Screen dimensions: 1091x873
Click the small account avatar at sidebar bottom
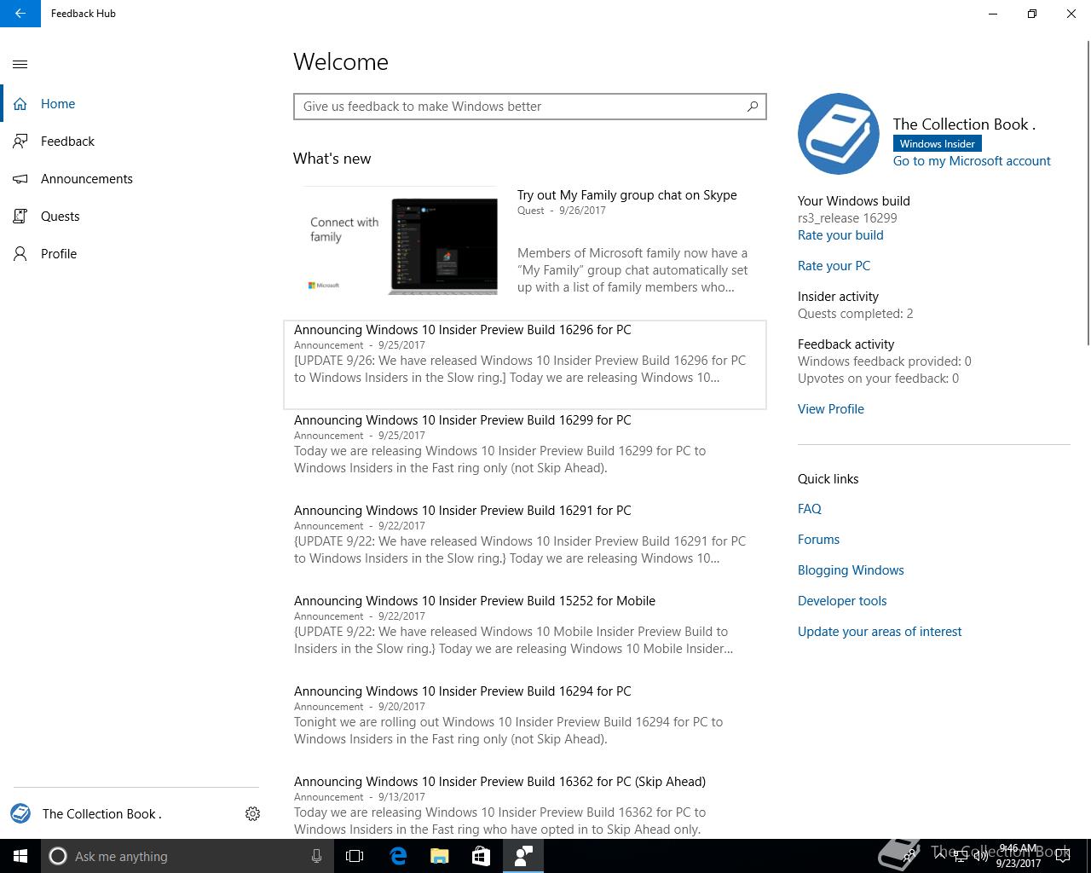[20, 813]
